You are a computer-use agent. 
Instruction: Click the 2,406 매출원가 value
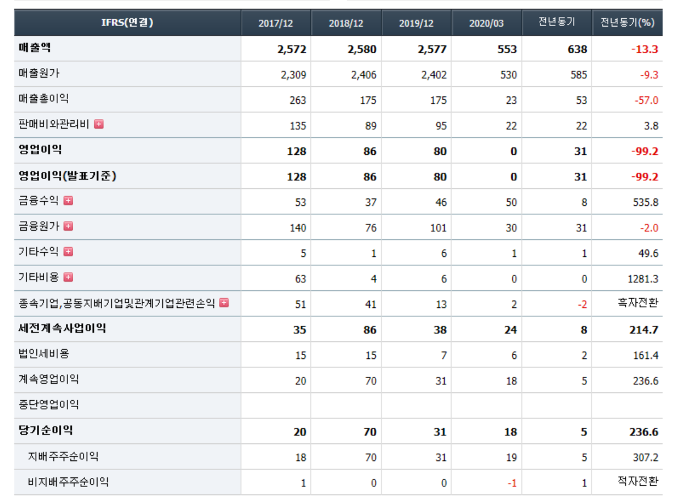364,75
